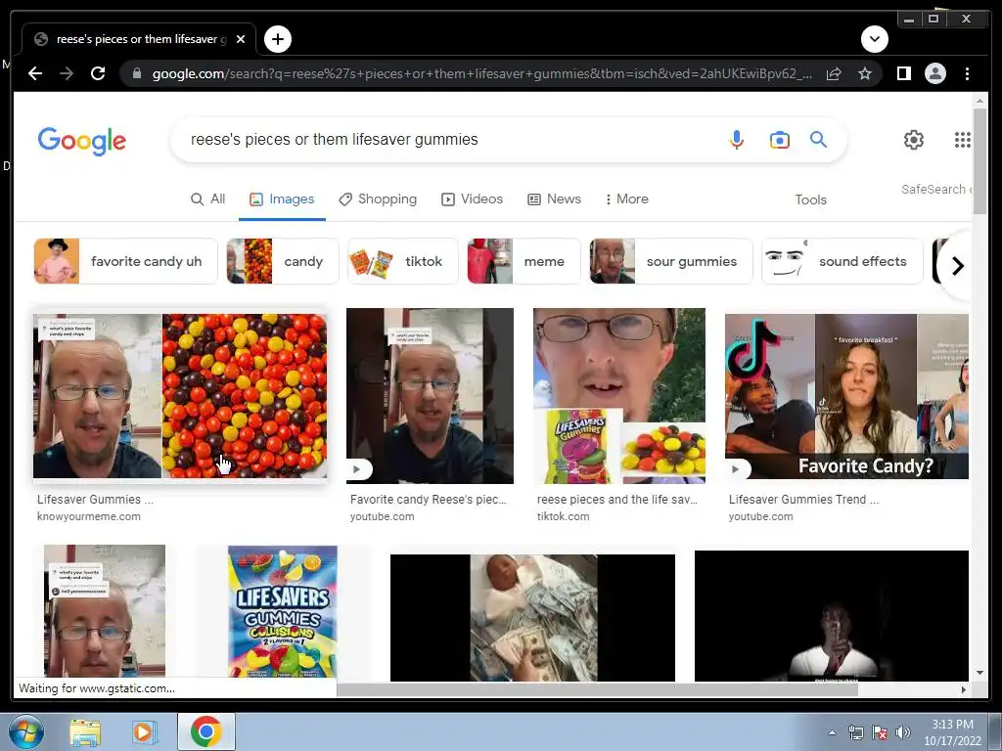Close the reese's pieces search tab

[241, 39]
